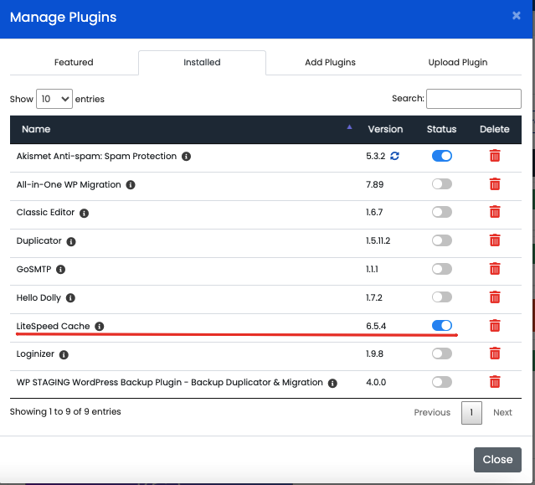This screenshot has height=485, width=535.
Task: Click the info icon next to Akismet Anti-spam
Action: point(186,157)
